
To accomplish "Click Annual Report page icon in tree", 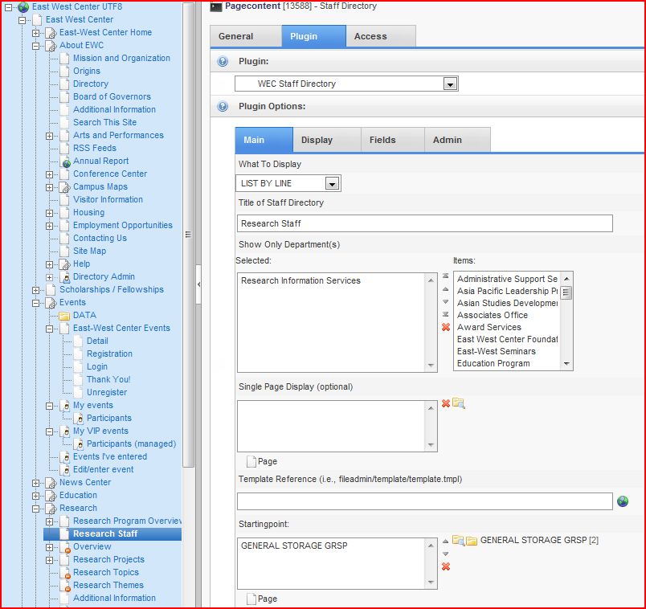I will pyautogui.click(x=65, y=161).
